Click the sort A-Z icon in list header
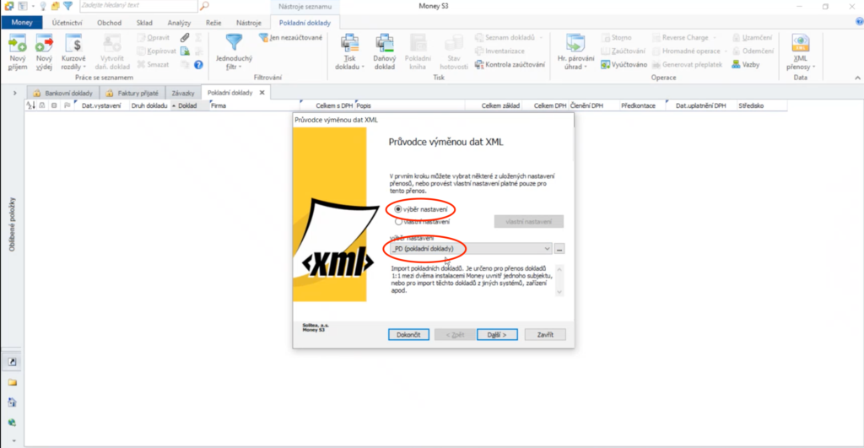The width and height of the screenshot is (864, 448). 30,105
